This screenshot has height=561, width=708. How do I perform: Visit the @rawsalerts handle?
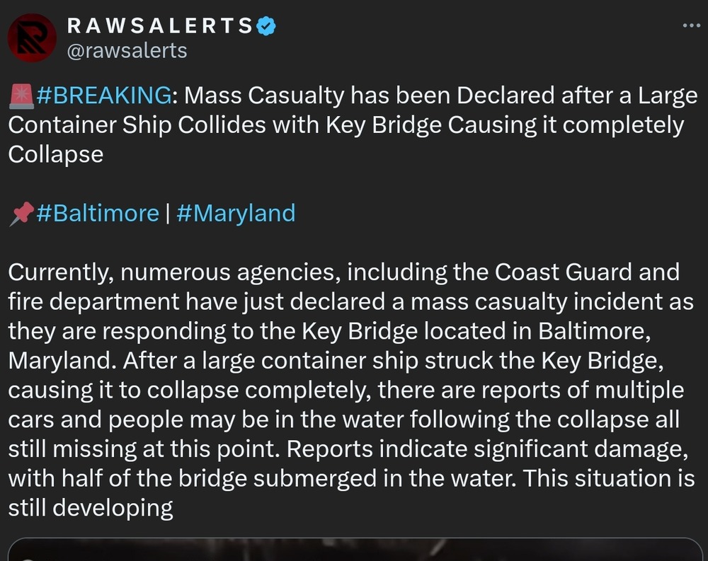point(127,51)
